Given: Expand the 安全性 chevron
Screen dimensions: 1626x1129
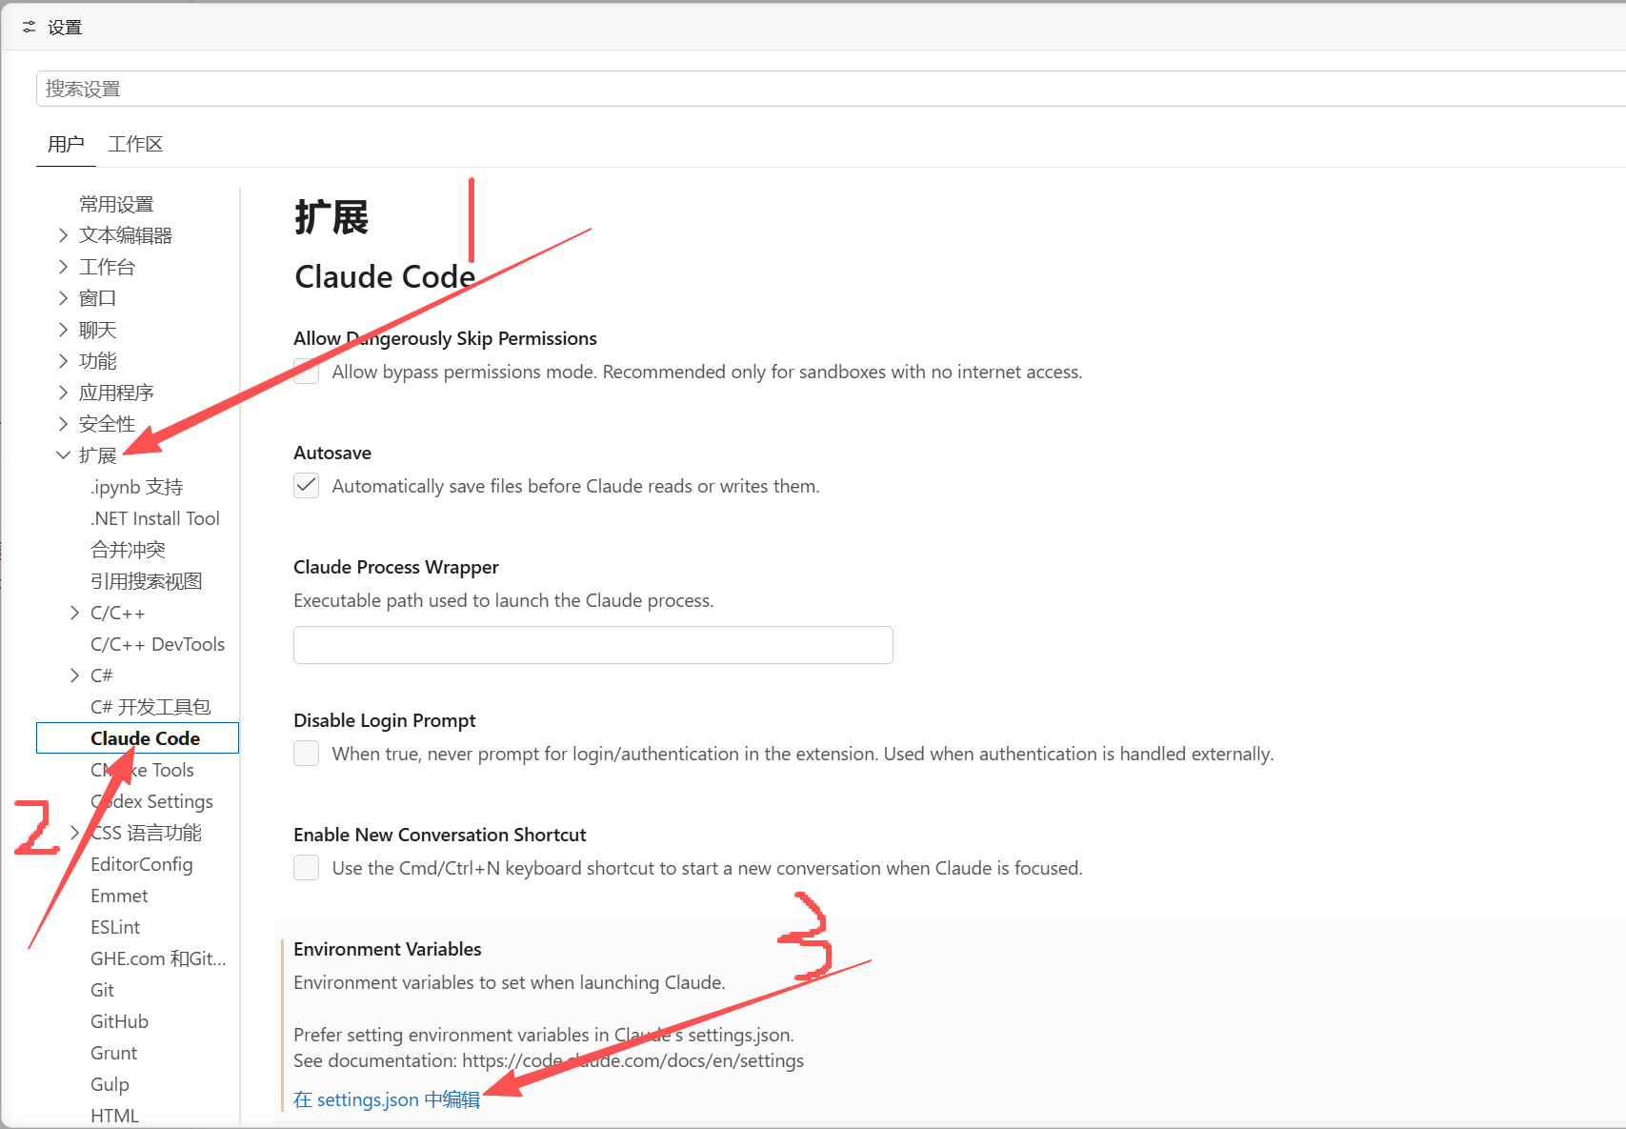Looking at the screenshot, I should [63, 424].
